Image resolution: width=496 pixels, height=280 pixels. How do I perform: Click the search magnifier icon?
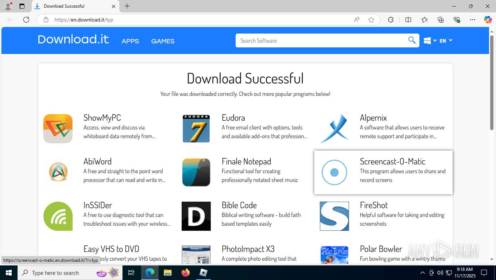pos(412,40)
